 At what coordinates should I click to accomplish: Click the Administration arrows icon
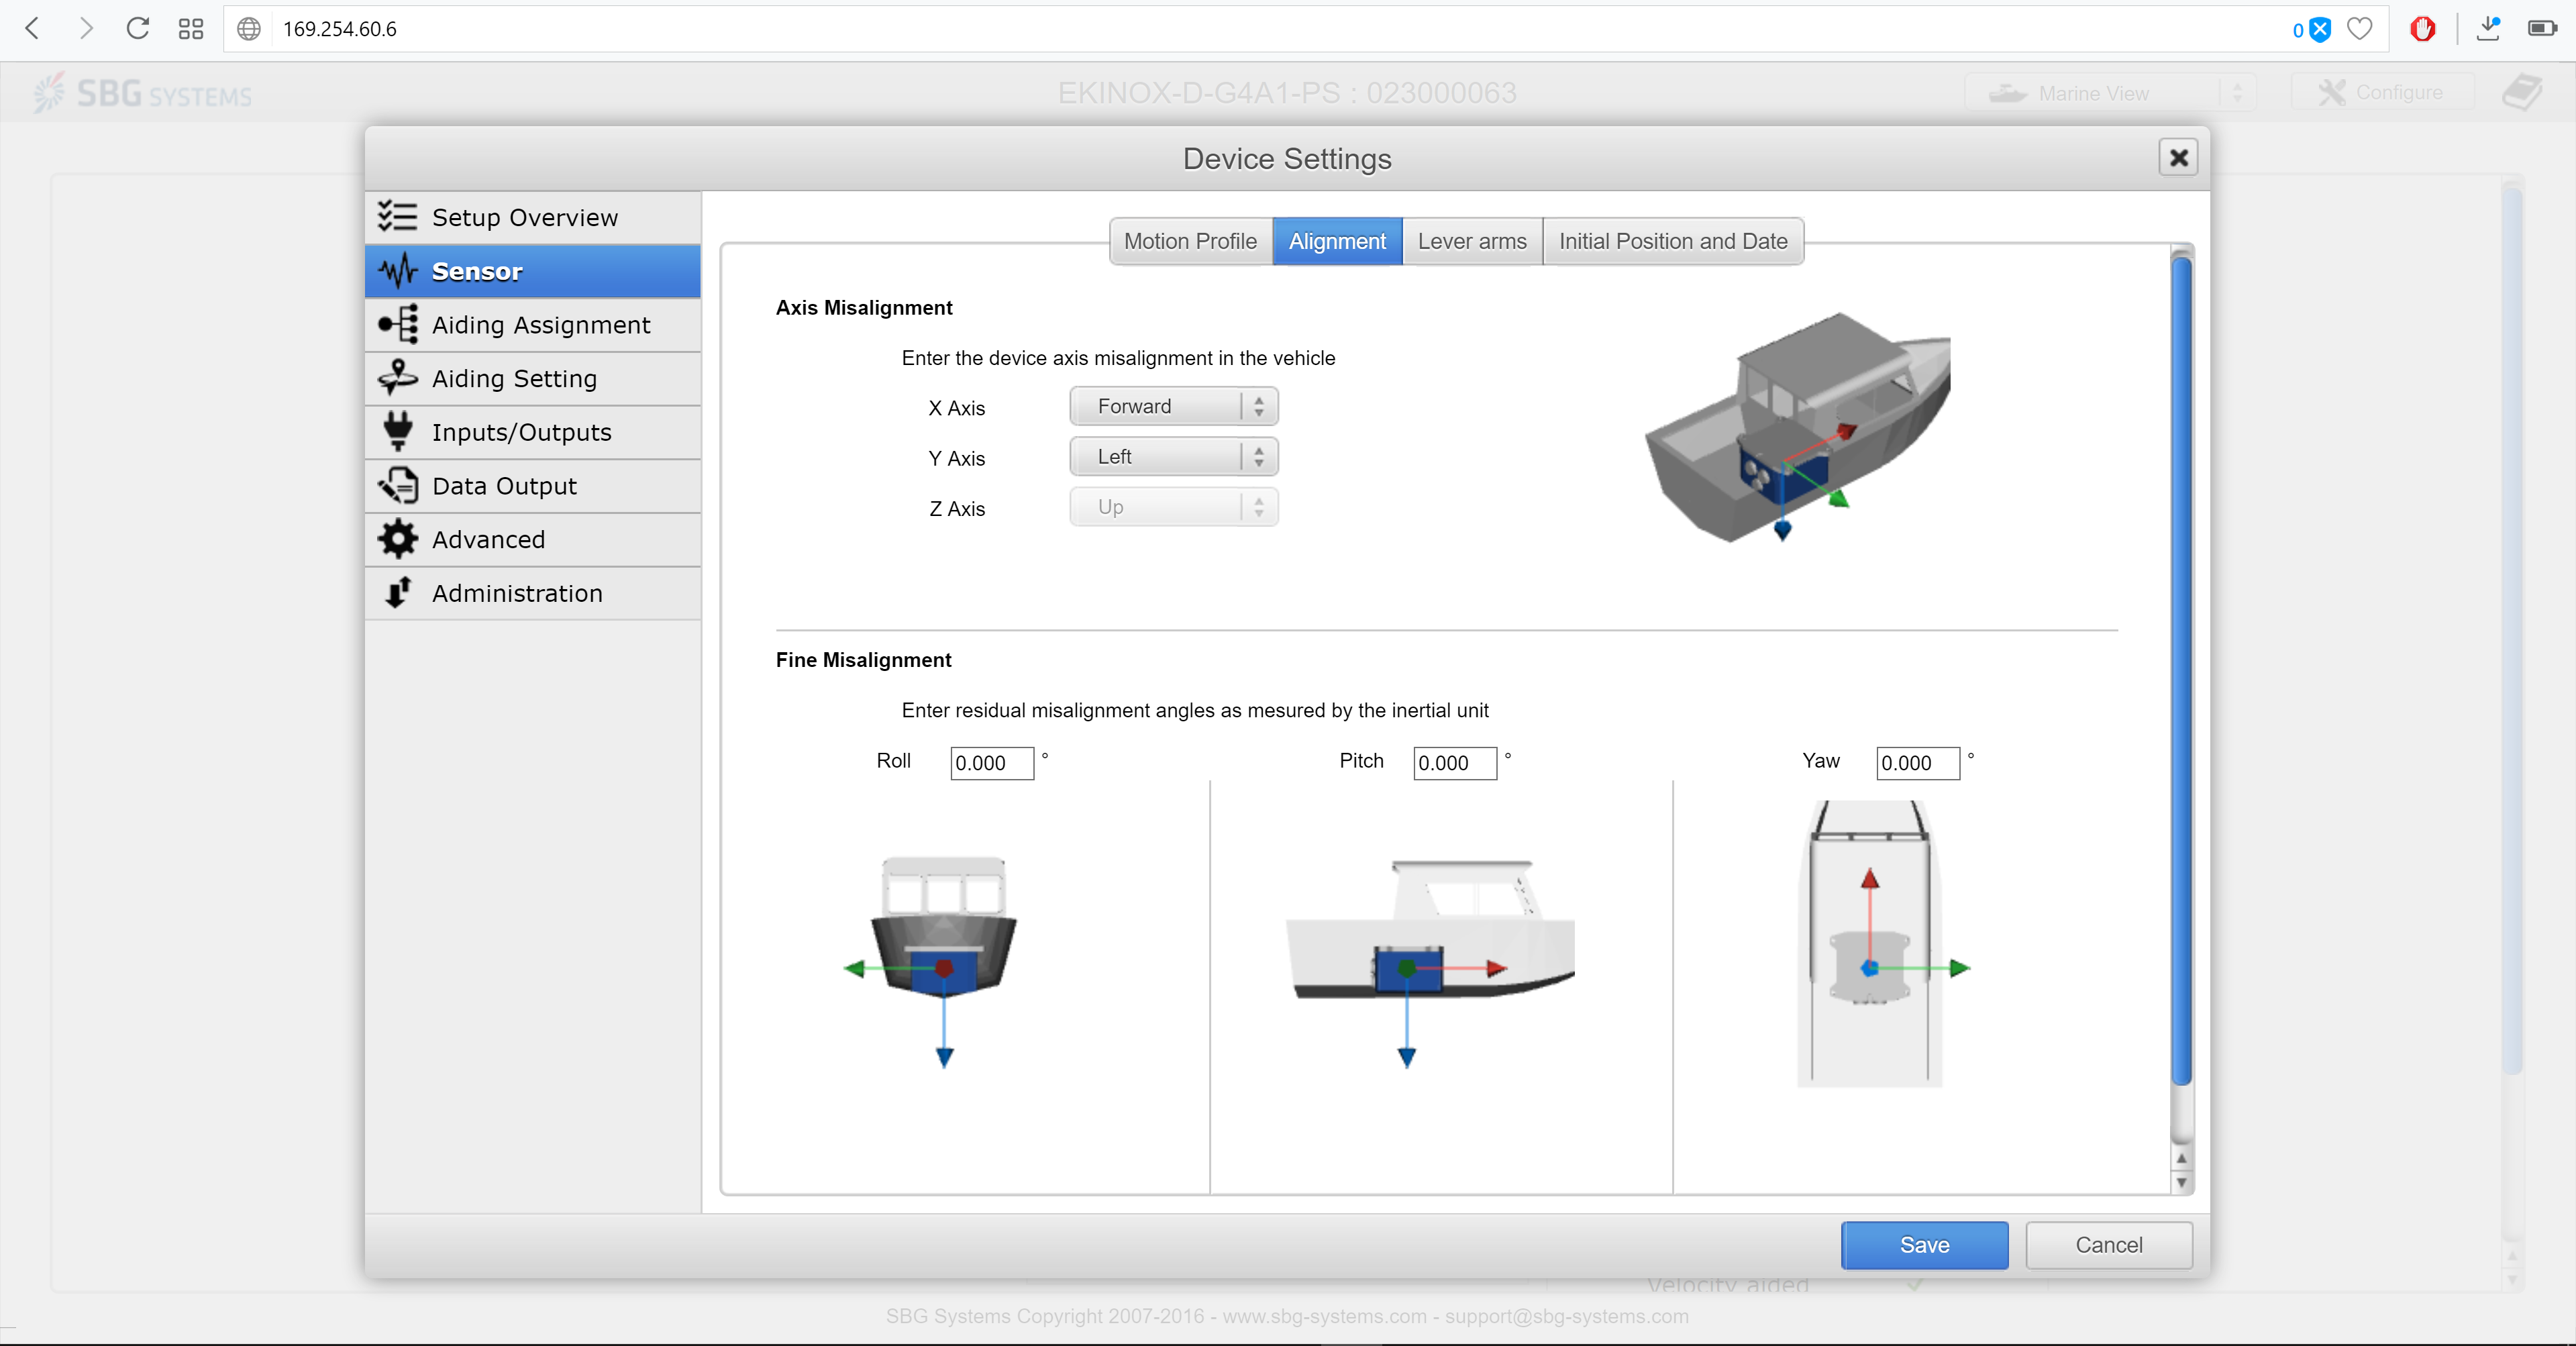pyautogui.click(x=397, y=593)
